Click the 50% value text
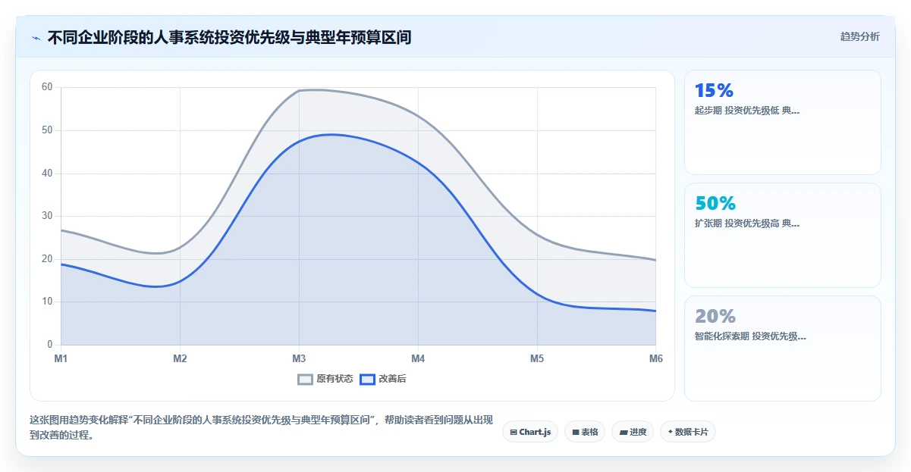This screenshot has width=911, height=472. [x=715, y=204]
